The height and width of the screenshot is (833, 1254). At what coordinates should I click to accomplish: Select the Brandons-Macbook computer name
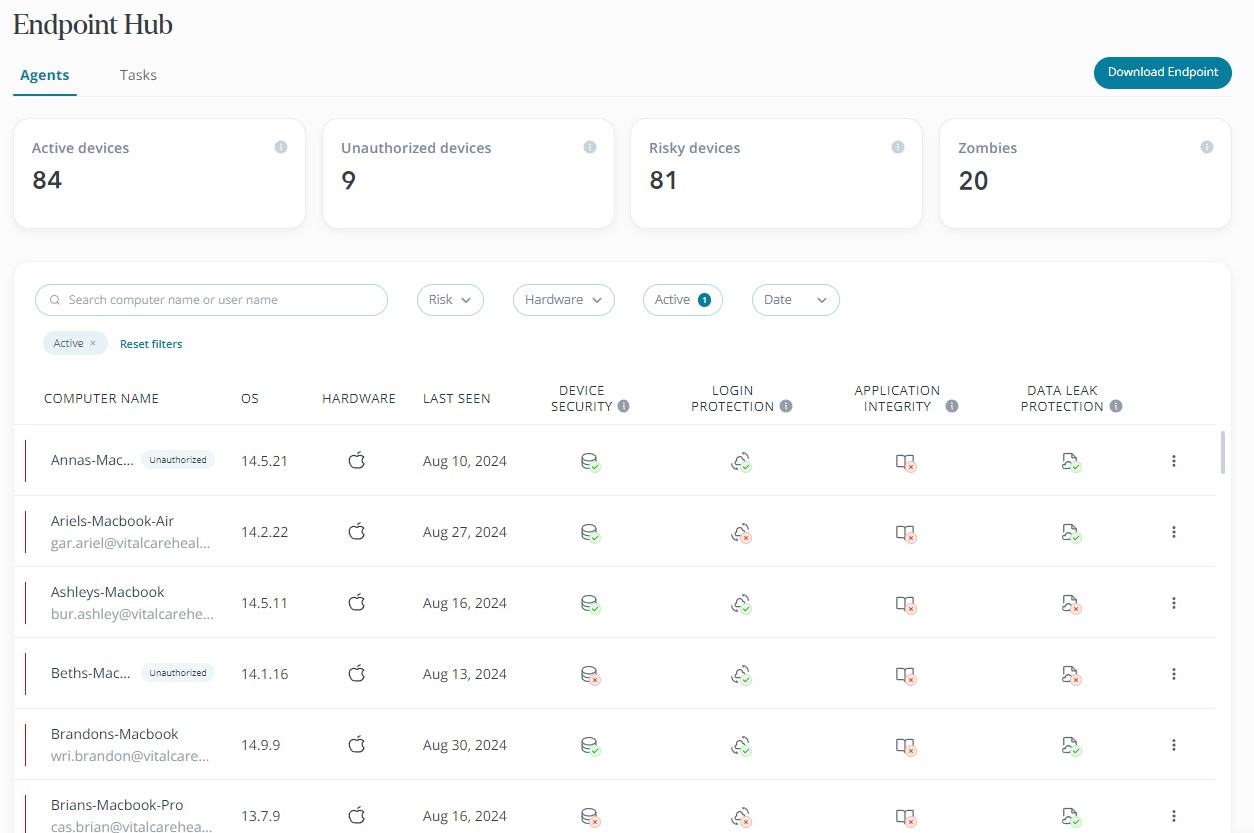point(115,734)
